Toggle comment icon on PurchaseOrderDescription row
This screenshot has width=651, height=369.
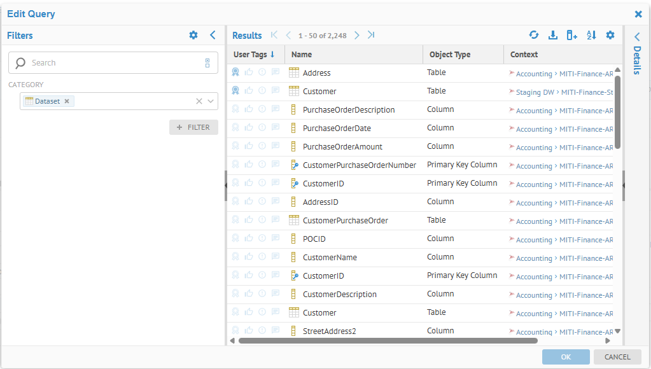click(276, 109)
